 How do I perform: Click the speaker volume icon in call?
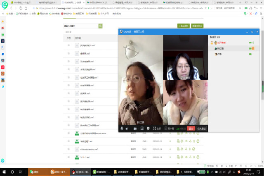pyautogui.click(x=127, y=128)
